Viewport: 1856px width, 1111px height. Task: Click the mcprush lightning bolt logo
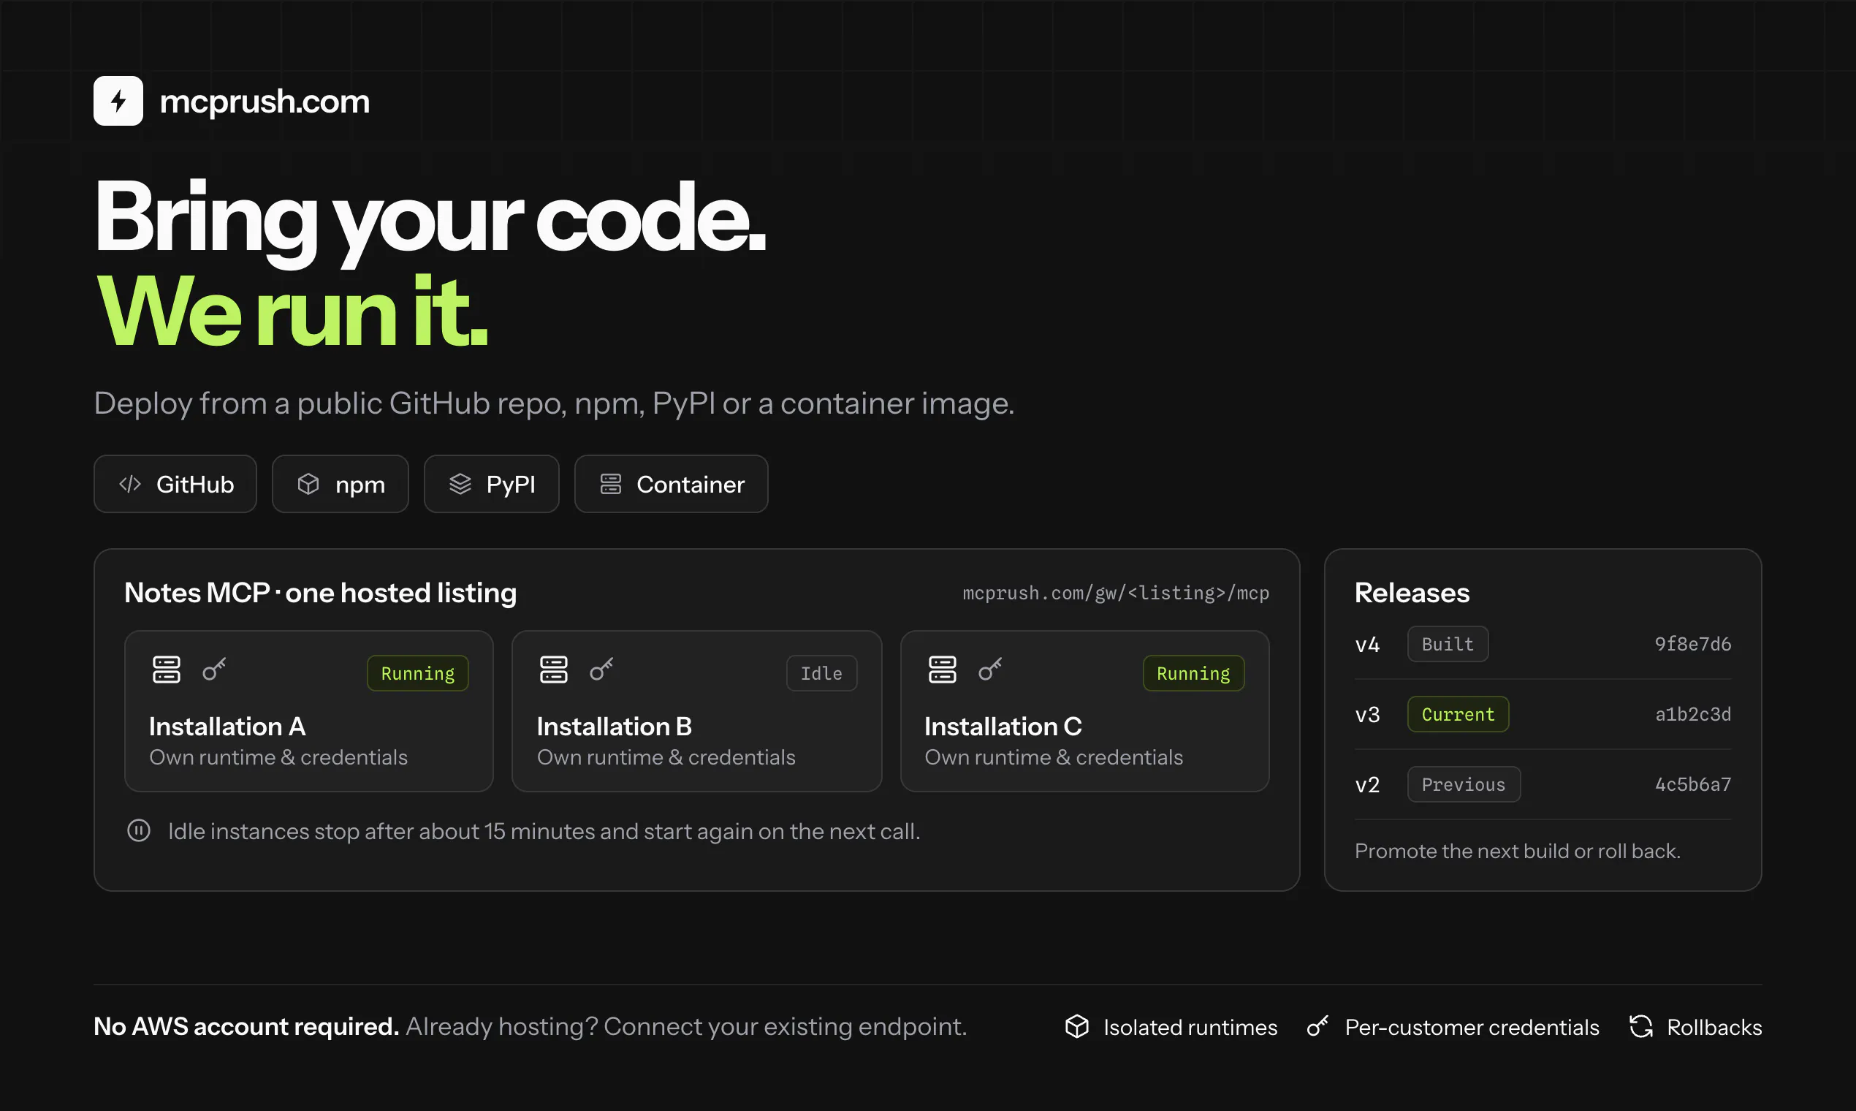pos(118,101)
